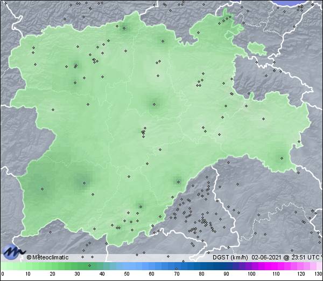Click the legend value 130
323x281 pixels.
coord(319,274)
